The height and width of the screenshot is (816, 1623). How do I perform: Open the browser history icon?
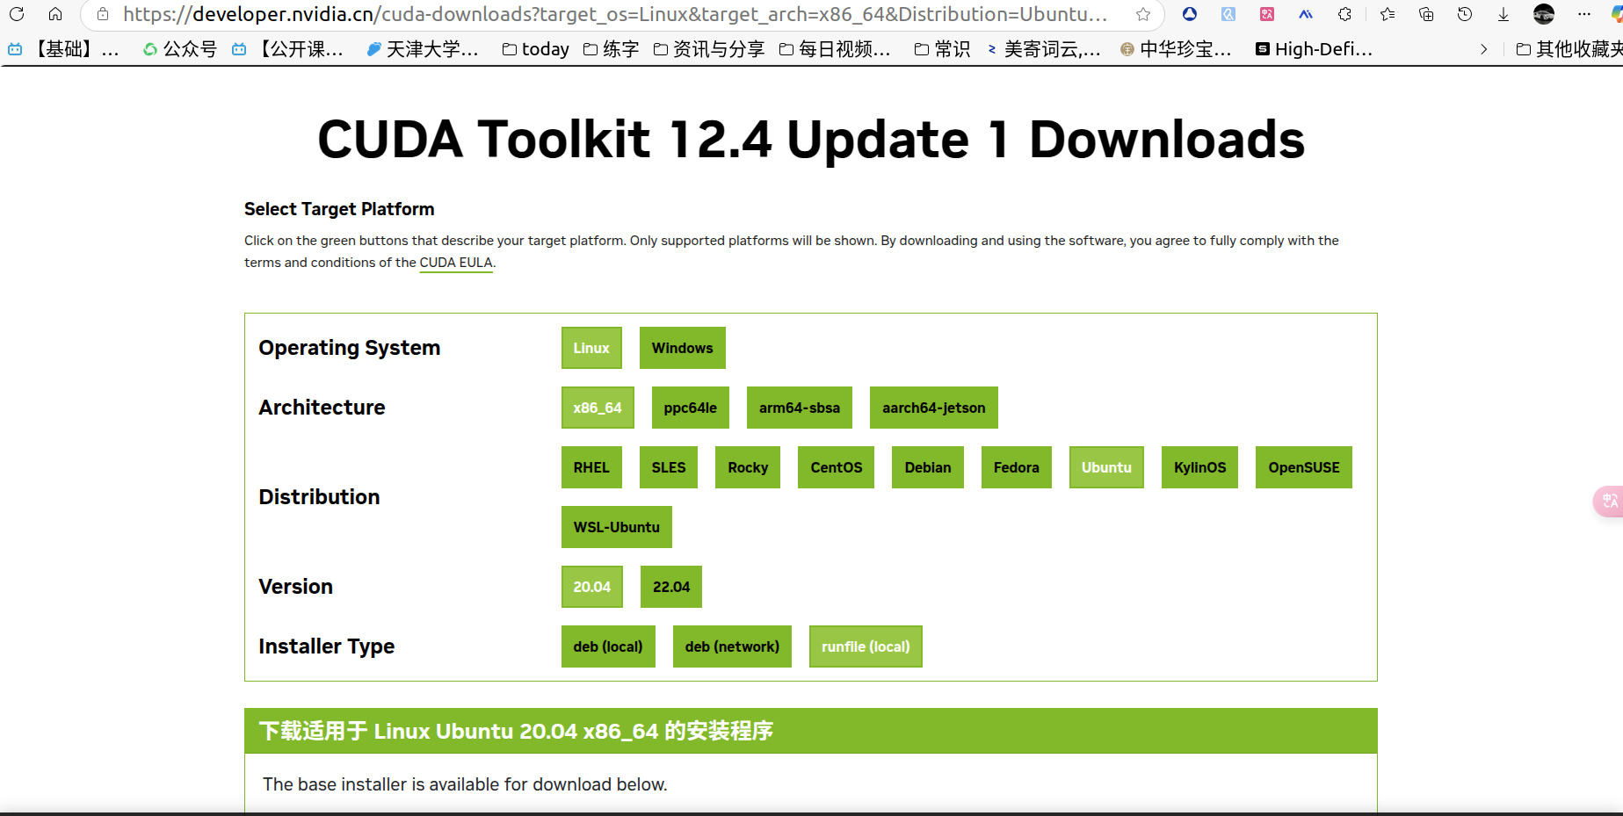(1465, 14)
